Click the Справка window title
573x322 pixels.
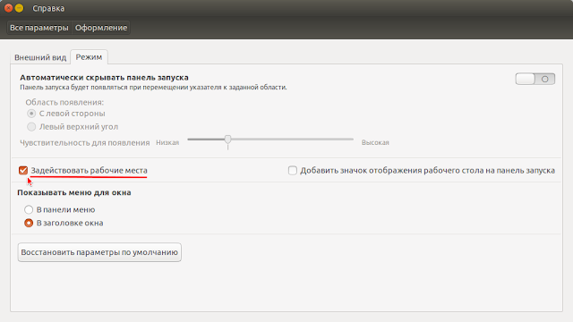48,8
